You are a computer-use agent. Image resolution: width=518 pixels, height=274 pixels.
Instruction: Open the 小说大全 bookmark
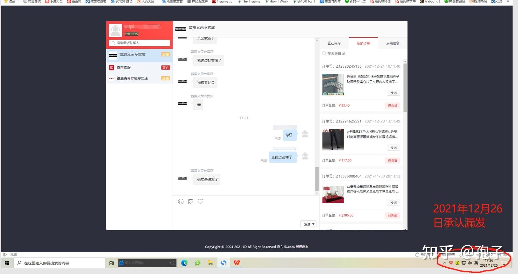(x=54, y=2)
